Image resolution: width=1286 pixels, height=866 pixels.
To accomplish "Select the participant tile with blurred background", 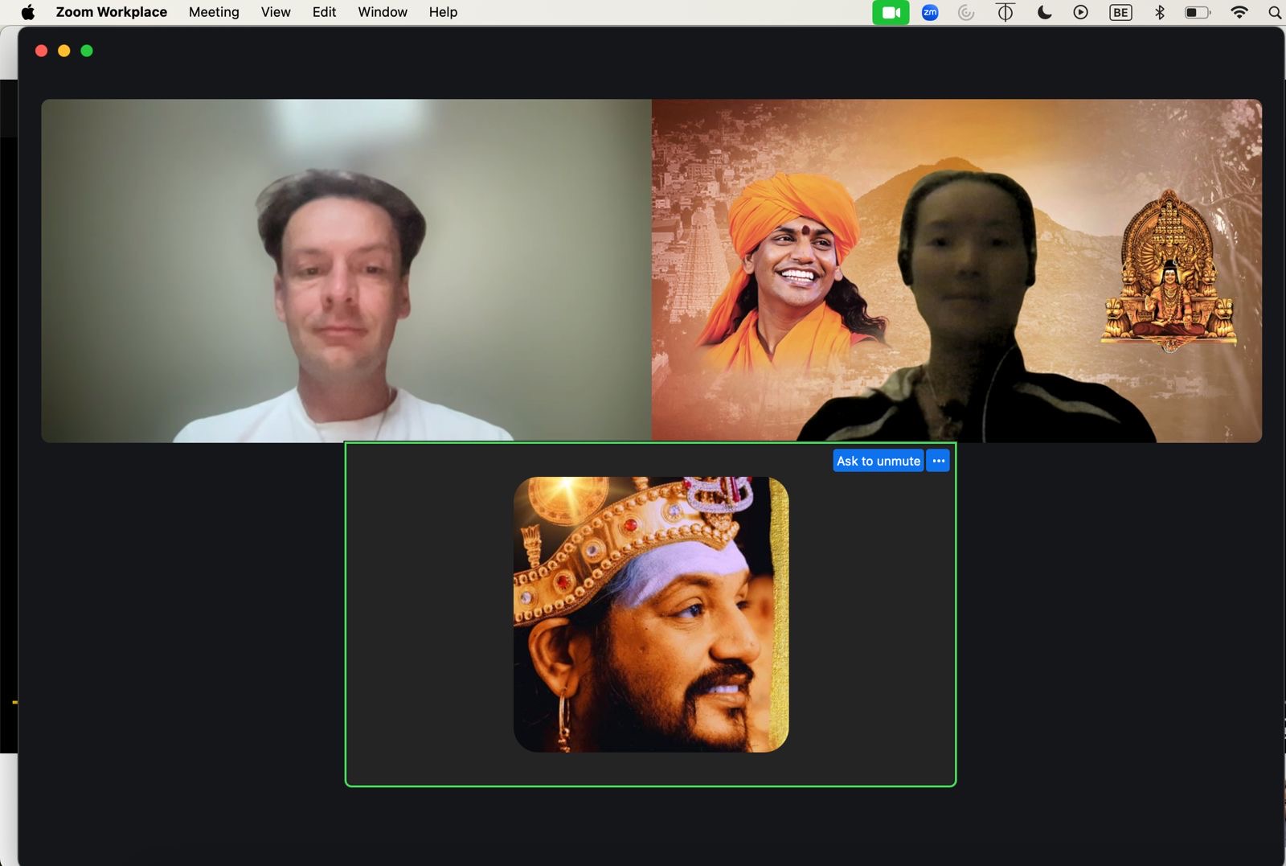I will coord(346,271).
